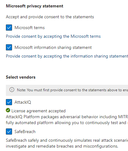The image size is (128, 151).
Task: Toggle the Microsoft information sharing statement checkbox
Action: [x=9, y=47]
